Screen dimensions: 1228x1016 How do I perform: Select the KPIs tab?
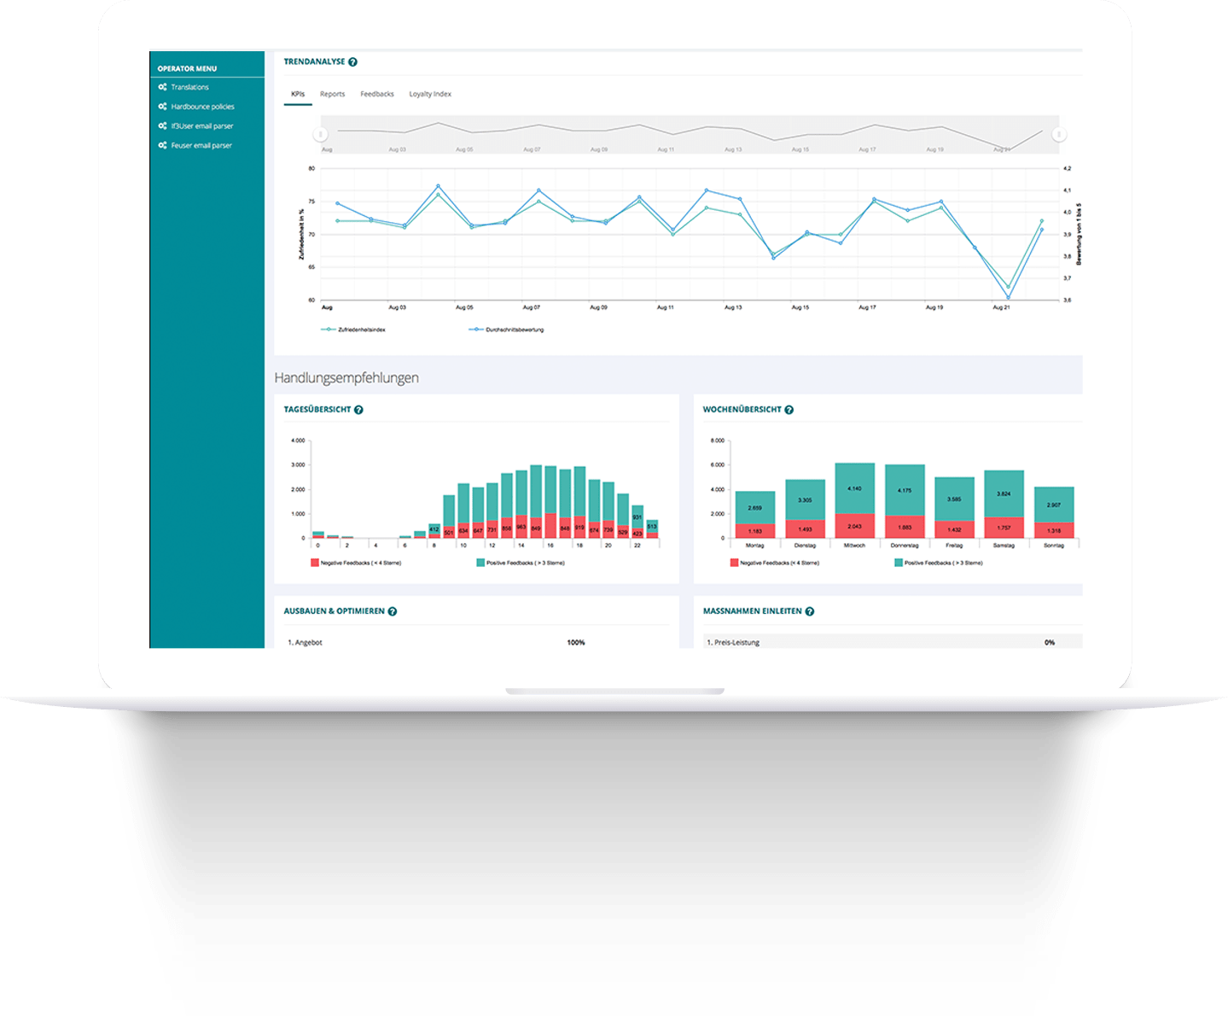click(x=298, y=94)
